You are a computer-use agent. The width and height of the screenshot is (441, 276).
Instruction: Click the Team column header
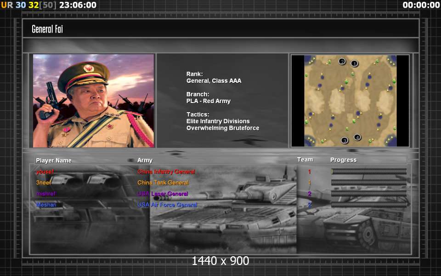305,160
